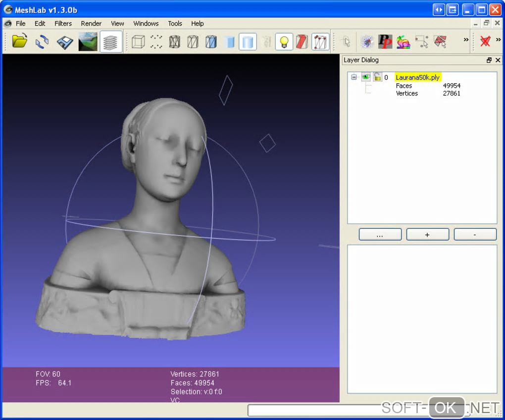Expand the main toolbar overflow chevron

(x=466, y=40)
